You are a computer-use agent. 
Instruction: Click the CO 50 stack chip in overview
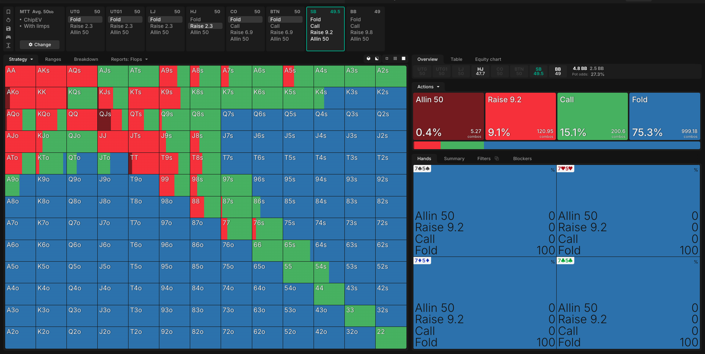pyautogui.click(x=500, y=71)
